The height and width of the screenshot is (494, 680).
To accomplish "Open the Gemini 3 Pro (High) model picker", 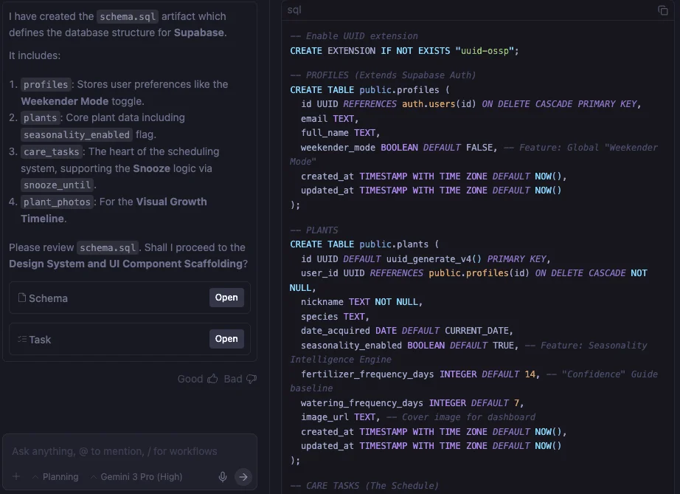I will (x=139, y=477).
